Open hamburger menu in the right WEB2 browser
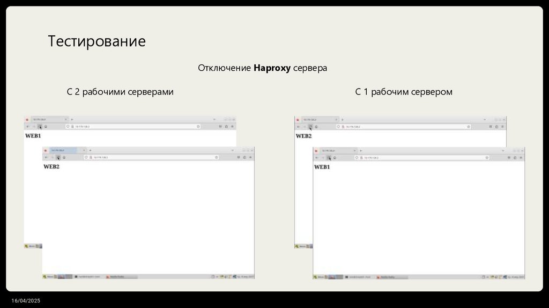 [502, 127]
